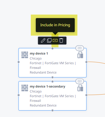Click the Include in Pricing money icon
The height and width of the screenshot is (117, 105).
(55, 41)
